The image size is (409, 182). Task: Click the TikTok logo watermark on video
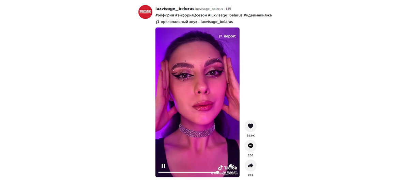(x=228, y=168)
